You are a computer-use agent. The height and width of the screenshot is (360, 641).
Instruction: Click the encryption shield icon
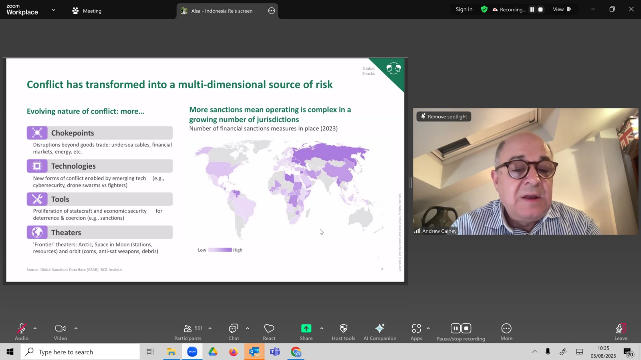click(x=484, y=9)
